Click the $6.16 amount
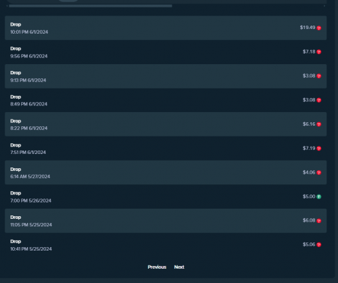 pyautogui.click(x=309, y=124)
